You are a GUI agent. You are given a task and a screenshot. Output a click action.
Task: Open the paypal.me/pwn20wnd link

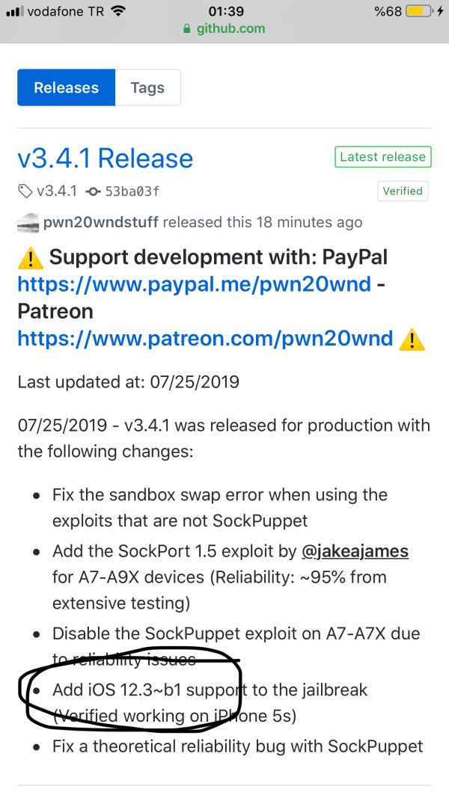pyautogui.click(x=194, y=284)
